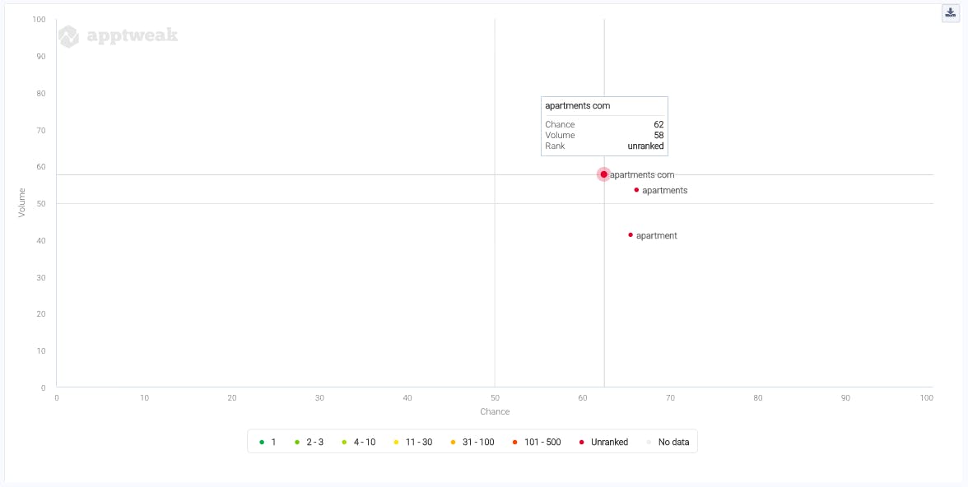Click the apartment keyword label
Image resolution: width=968 pixels, height=487 pixels.
tap(657, 236)
